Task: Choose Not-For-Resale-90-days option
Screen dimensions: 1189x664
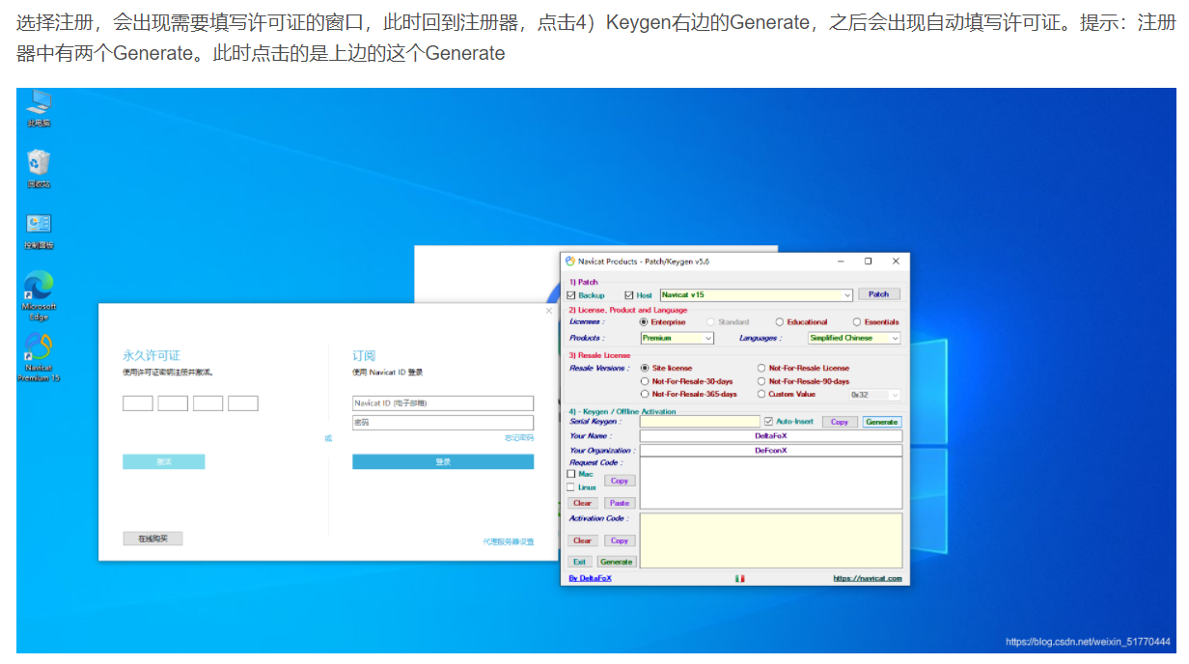Action: point(761,381)
